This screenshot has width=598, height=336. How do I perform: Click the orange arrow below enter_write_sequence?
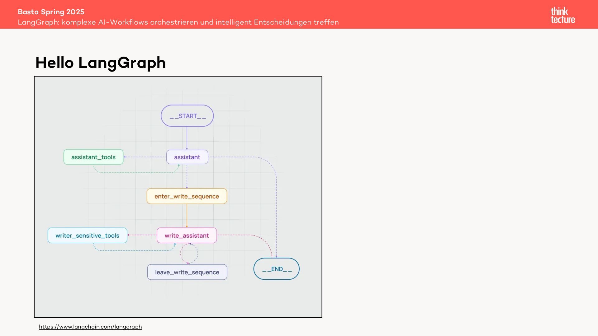tap(187, 216)
